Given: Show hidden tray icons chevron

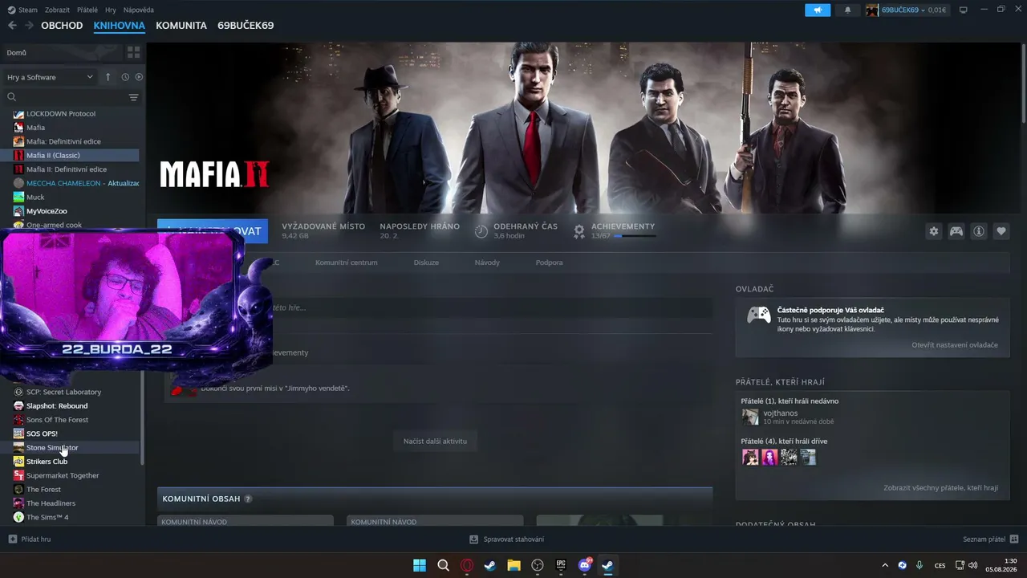Looking at the screenshot, I should click(885, 565).
